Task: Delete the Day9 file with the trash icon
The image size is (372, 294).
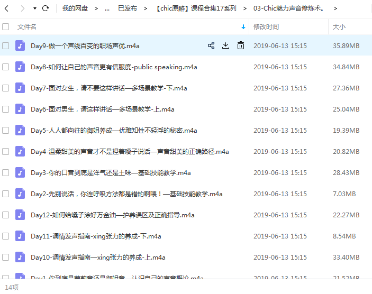Action: click(x=241, y=46)
